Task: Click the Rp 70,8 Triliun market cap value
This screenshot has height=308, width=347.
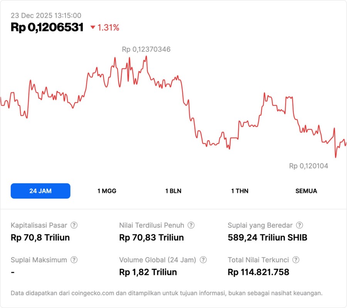Action: [x=40, y=238]
